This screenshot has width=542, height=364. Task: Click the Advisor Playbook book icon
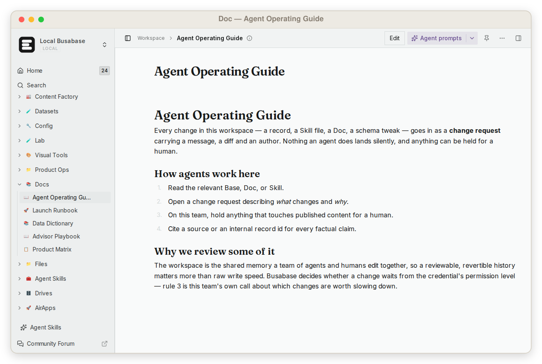(x=26, y=236)
